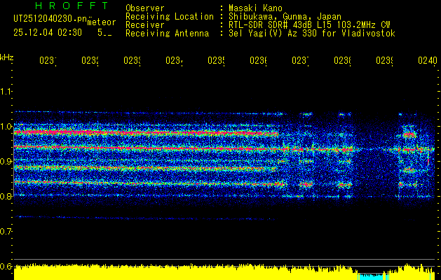The width and height of the screenshot is (441, 280).
Task: Click the 3el Yagi antenna description
Action: click(x=312, y=34)
